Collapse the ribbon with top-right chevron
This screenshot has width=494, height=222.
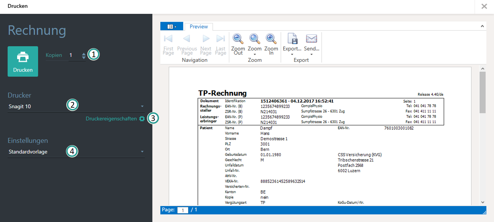point(482,26)
